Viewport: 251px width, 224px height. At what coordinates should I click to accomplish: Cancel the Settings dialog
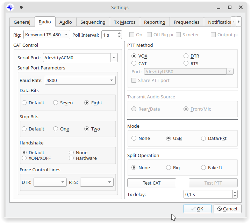(227, 209)
